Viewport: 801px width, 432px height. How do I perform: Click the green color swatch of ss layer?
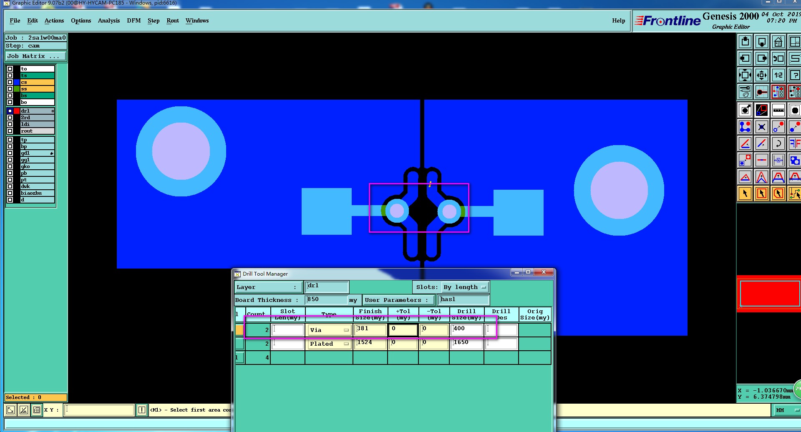tap(17, 89)
